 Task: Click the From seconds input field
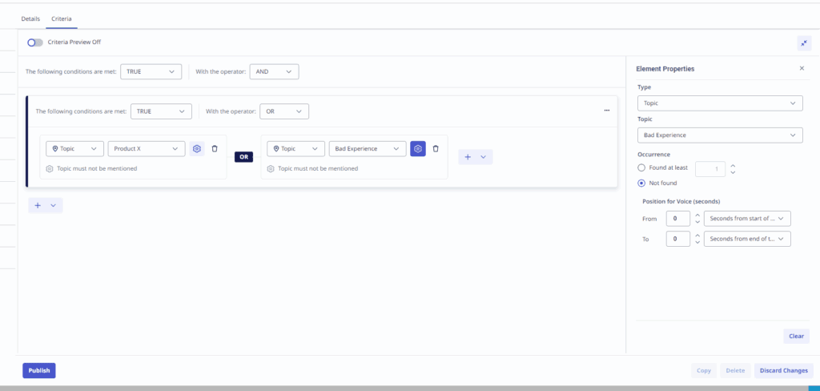pyautogui.click(x=677, y=218)
